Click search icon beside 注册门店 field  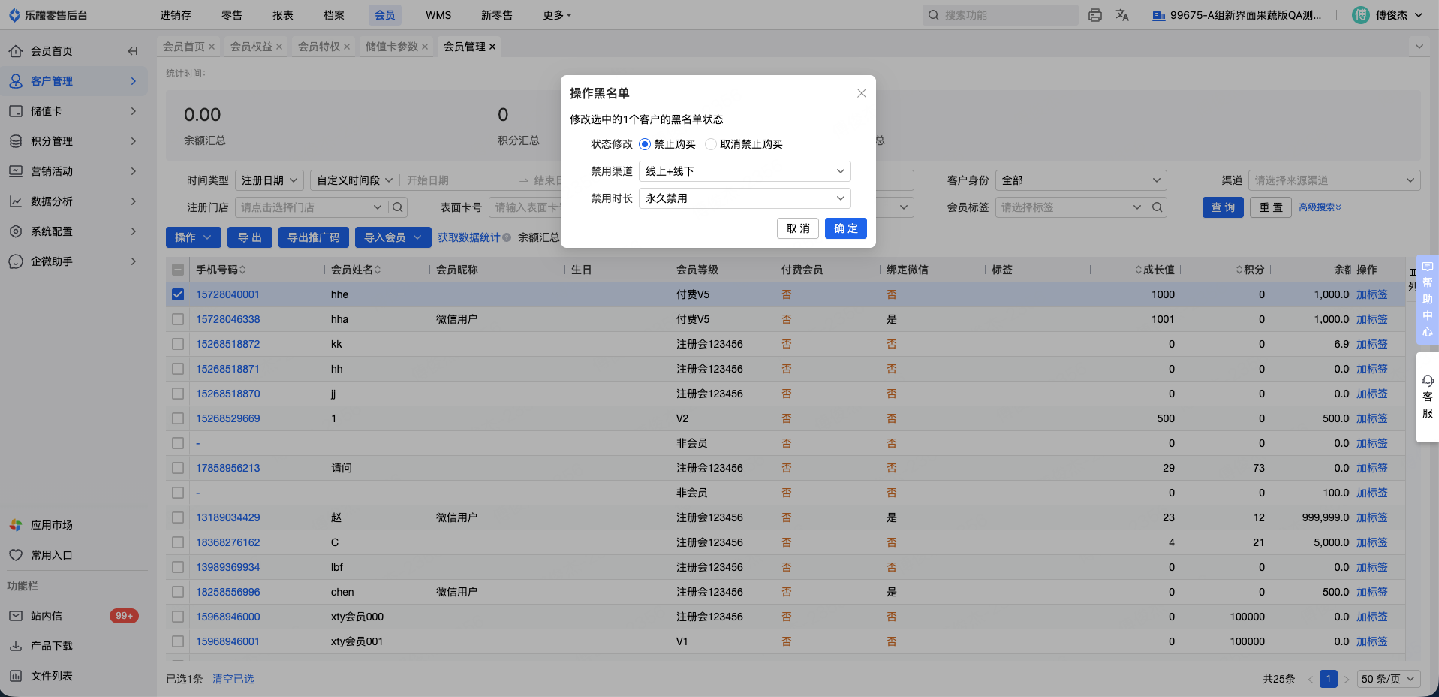tap(398, 207)
